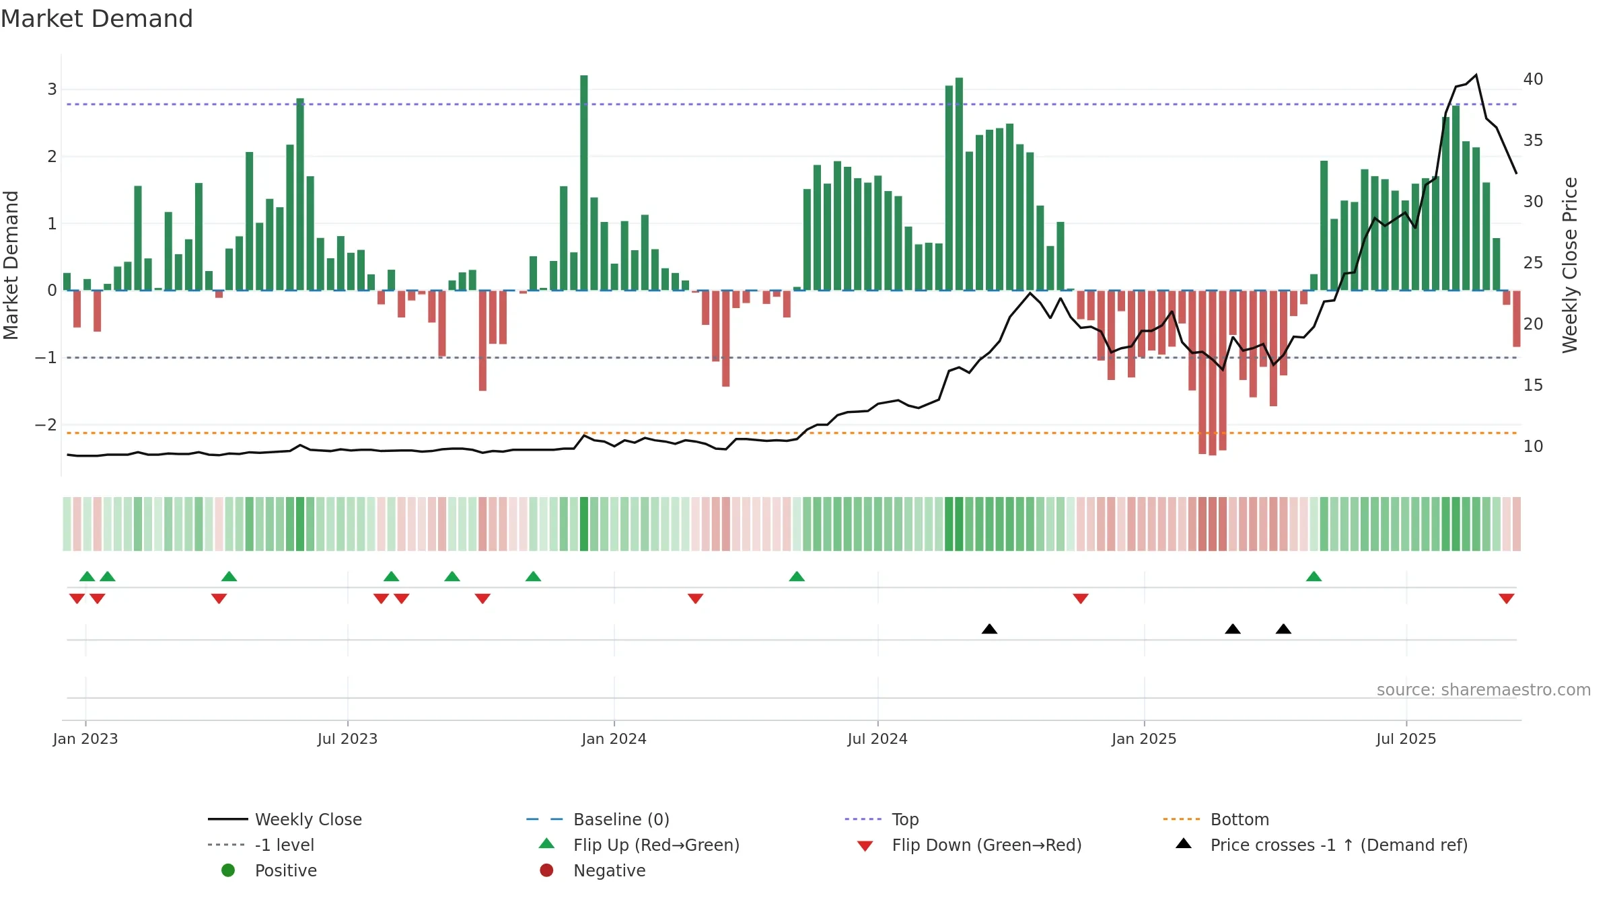Click the green flip-up triangle near Apr 2025

[1314, 576]
